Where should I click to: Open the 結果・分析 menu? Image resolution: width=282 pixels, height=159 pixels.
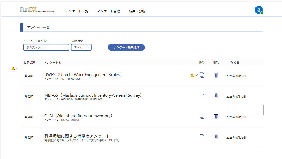pos(137,11)
